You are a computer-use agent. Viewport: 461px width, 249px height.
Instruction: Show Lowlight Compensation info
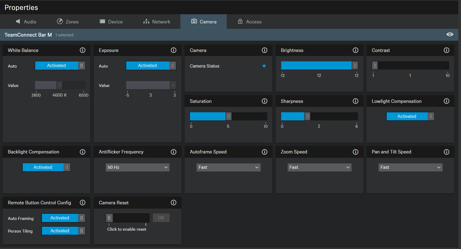(x=446, y=101)
